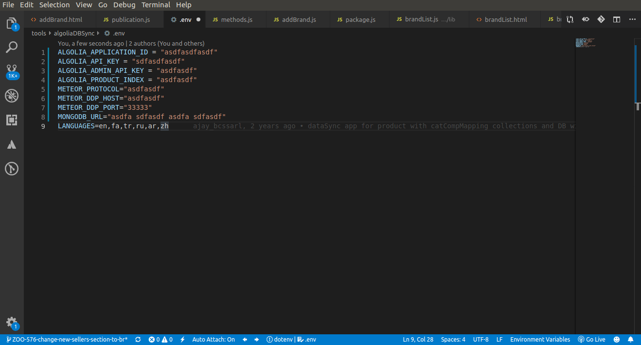Open the Explorer view in activity bar

tap(12, 23)
